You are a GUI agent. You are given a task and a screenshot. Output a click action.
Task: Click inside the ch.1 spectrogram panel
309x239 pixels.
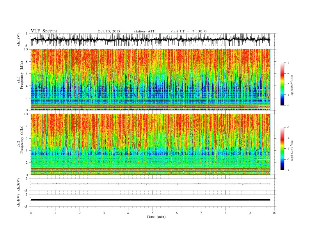[150, 80]
